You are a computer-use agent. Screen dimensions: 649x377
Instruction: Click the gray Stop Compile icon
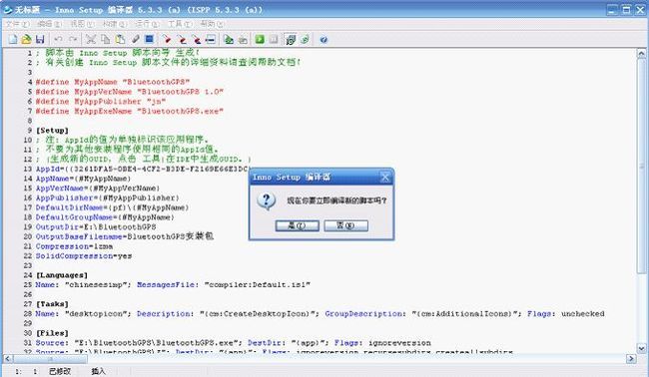point(243,40)
